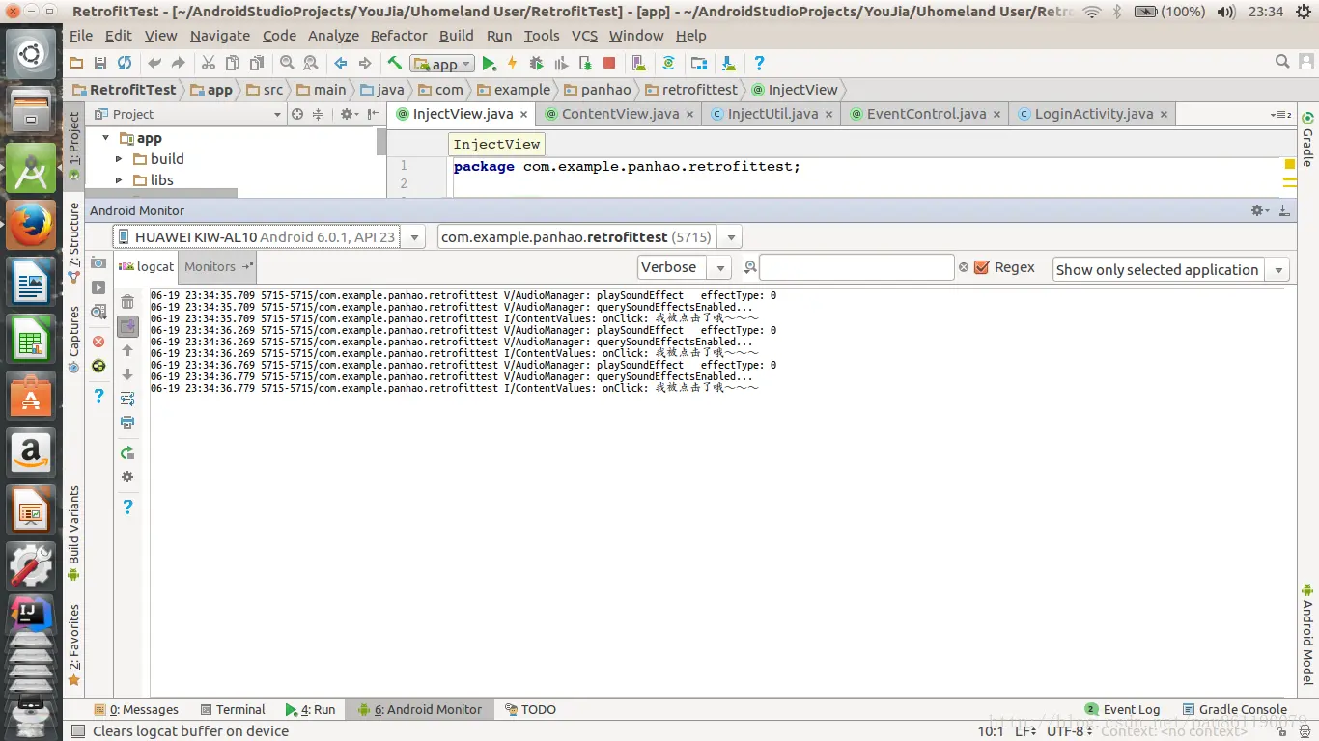Screen dimensions: 1319x741
Task: Synchronize the project with the refresh icon
Action: pyautogui.click(x=125, y=63)
